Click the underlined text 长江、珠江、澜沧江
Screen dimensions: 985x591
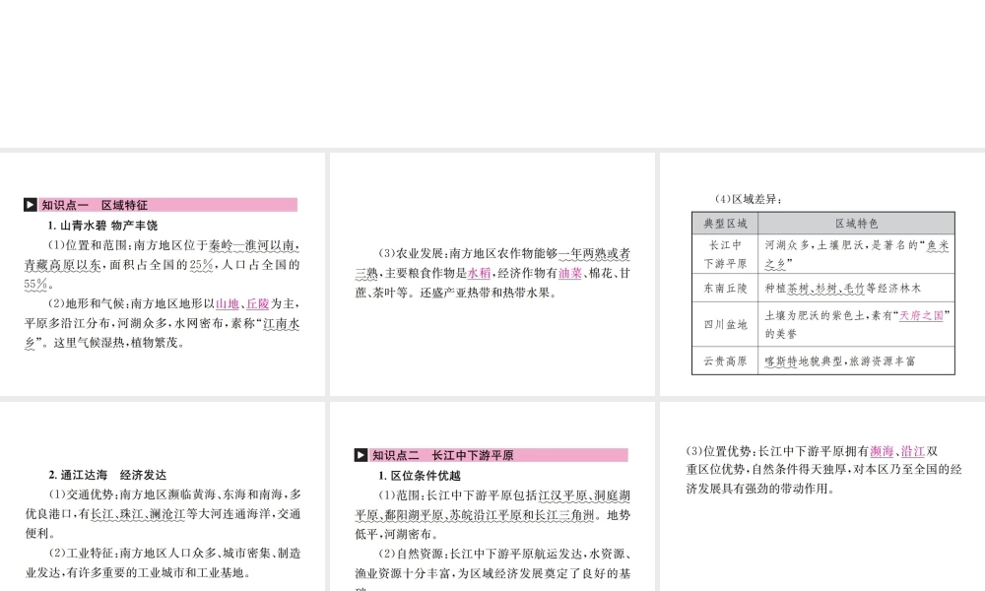click(x=138, y=514)
